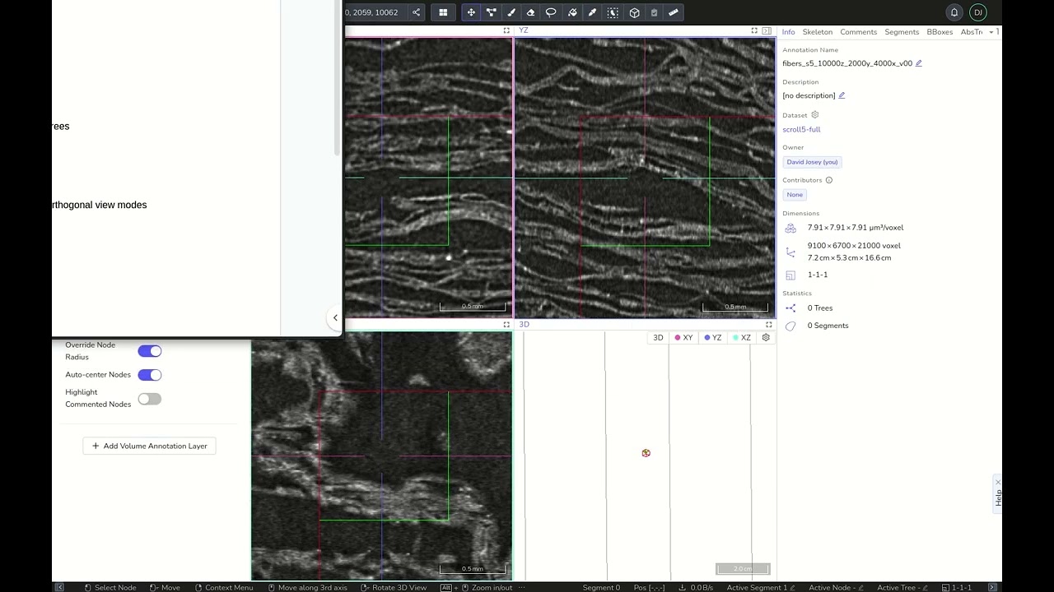Switch 3D view to XZ plane
This screenshot has height=592, width=1054.
tap(742, 338)
